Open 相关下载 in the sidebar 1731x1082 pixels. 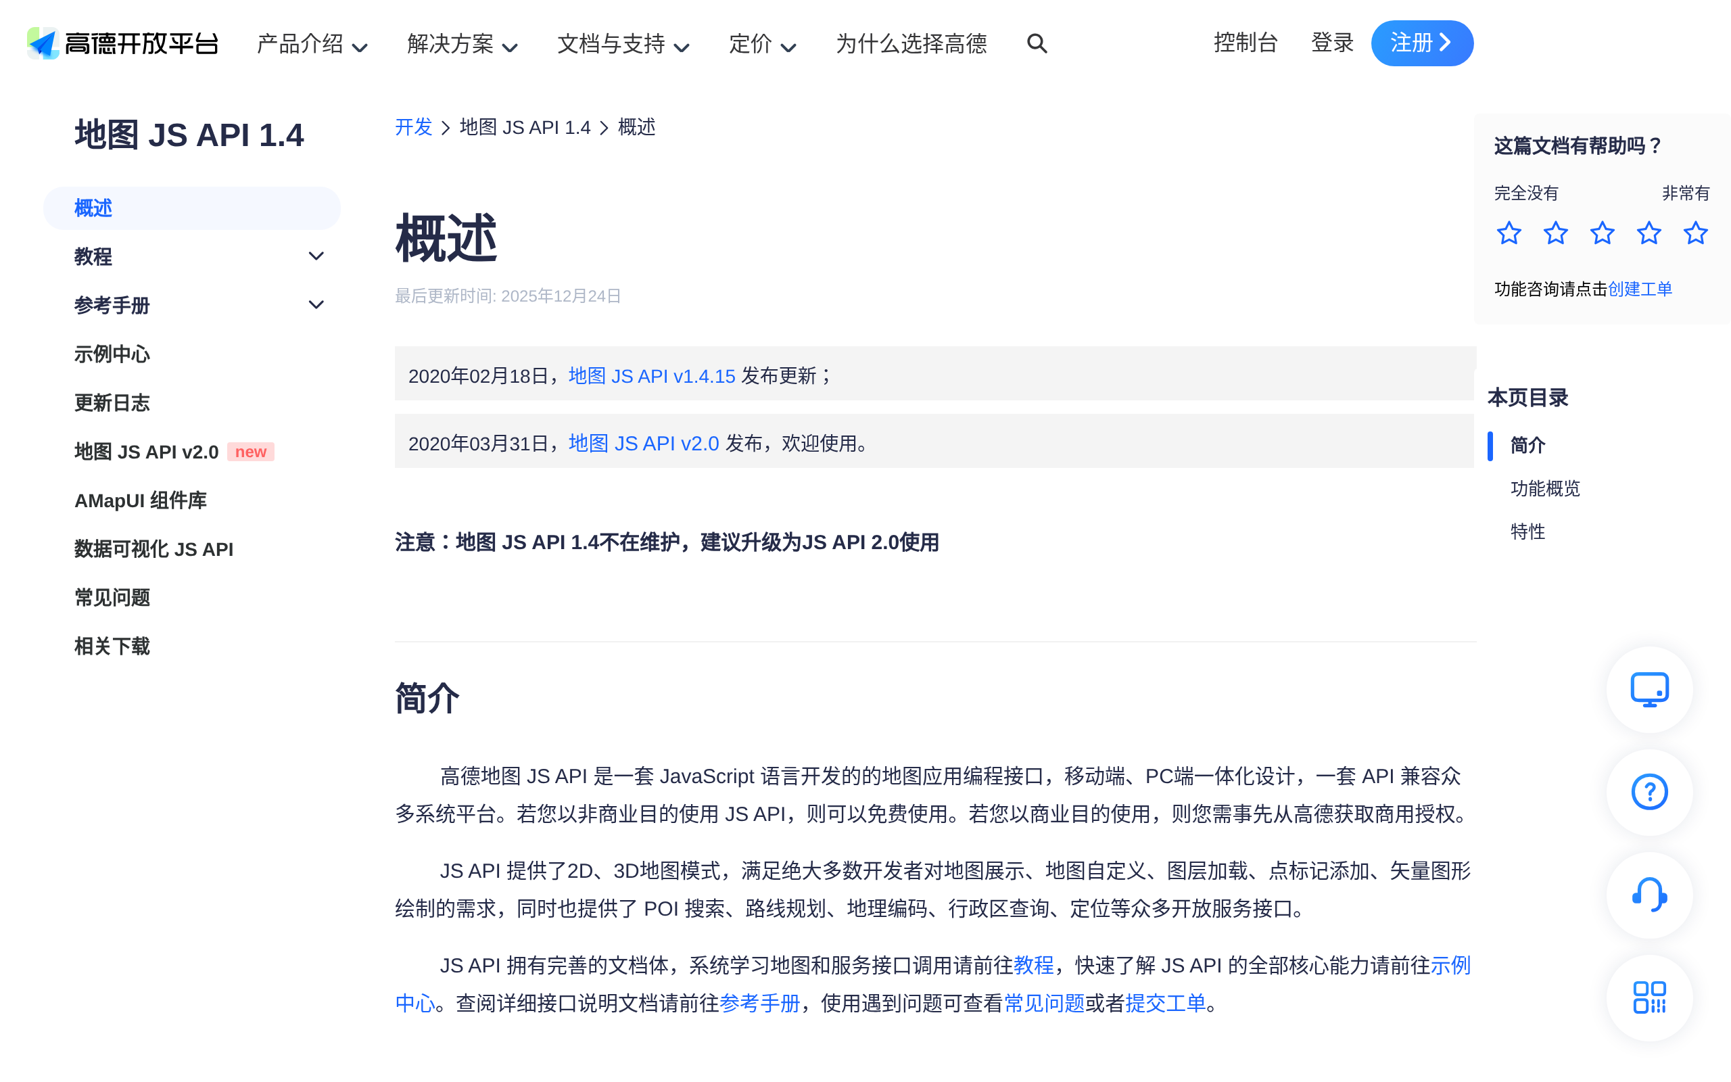[112, 646]
